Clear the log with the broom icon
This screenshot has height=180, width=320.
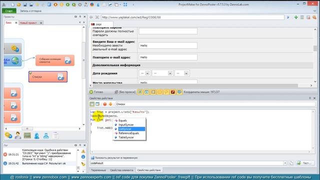pyautogui.click(x=83, y=163)
